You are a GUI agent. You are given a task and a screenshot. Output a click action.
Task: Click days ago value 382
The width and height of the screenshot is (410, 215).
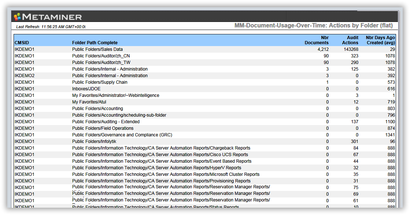click(x=391, y=69)
